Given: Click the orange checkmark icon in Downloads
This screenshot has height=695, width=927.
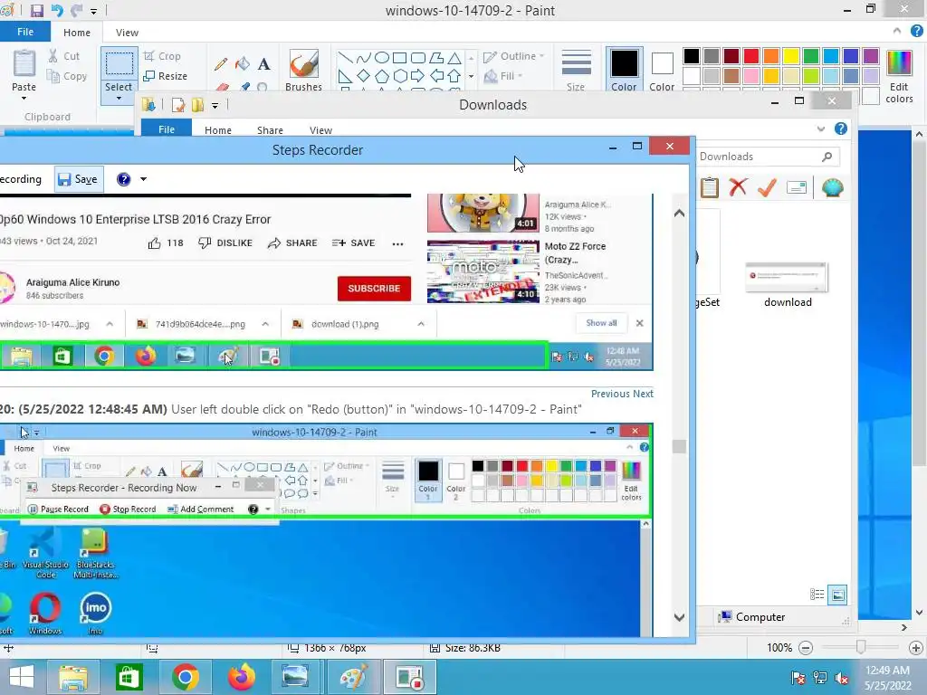Looking at the screenshot, I should (x=767, y=187).
